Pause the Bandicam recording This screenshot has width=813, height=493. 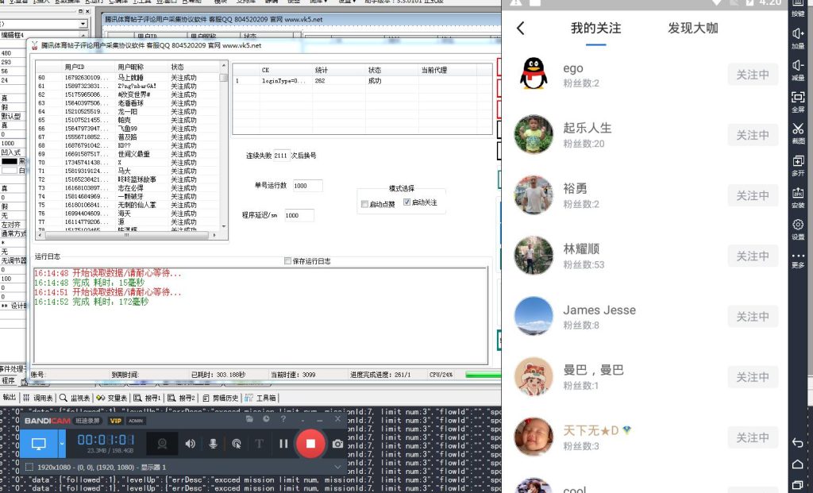click(x=283, y=444)
